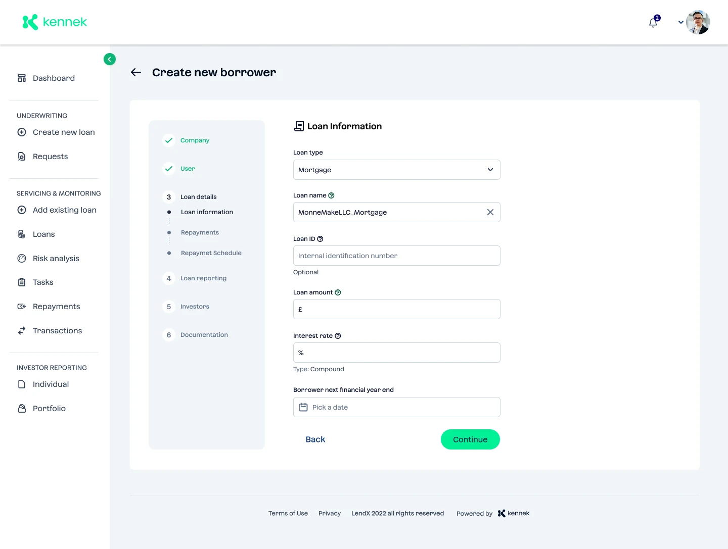Select step 3 Loan details
Viewport: 728px width, 549px height.
198,197
